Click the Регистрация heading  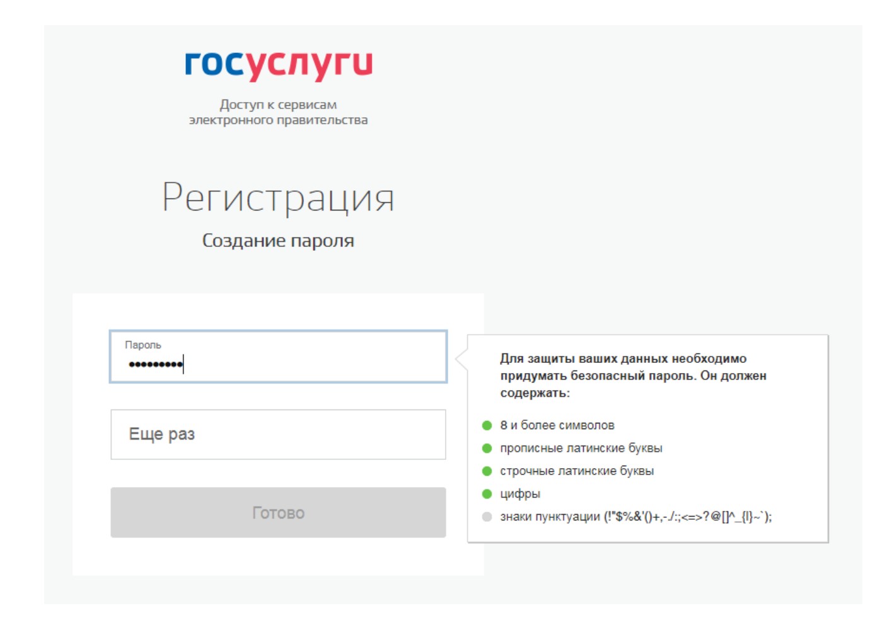click(x=278, y=198)
